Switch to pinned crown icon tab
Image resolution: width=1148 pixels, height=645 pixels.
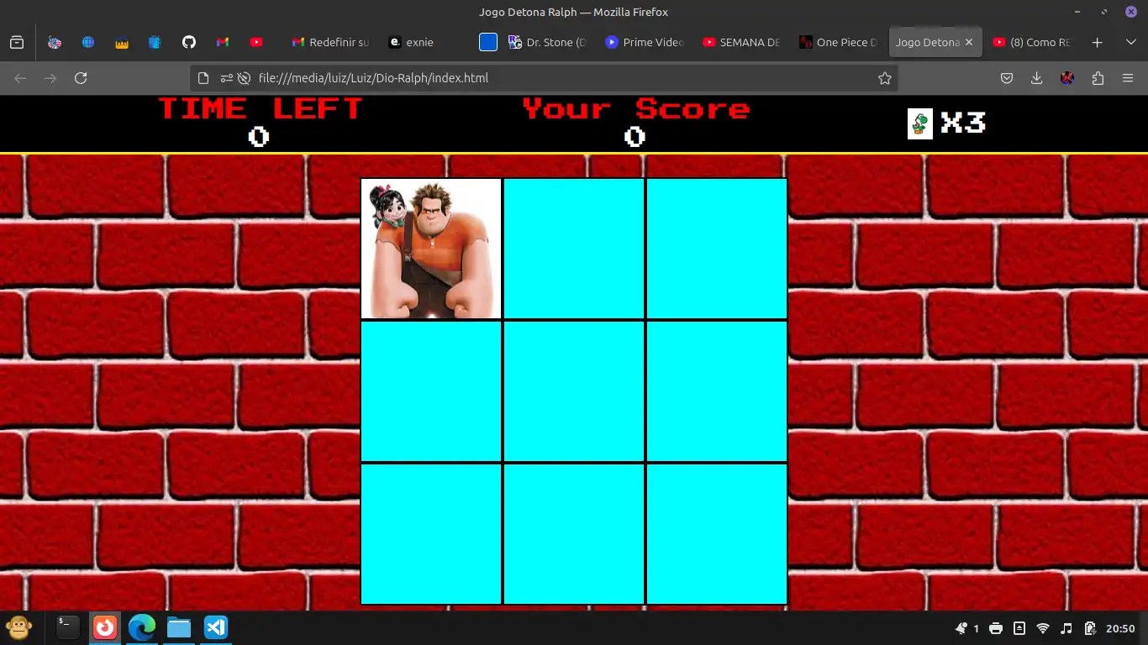click(122, 42)
